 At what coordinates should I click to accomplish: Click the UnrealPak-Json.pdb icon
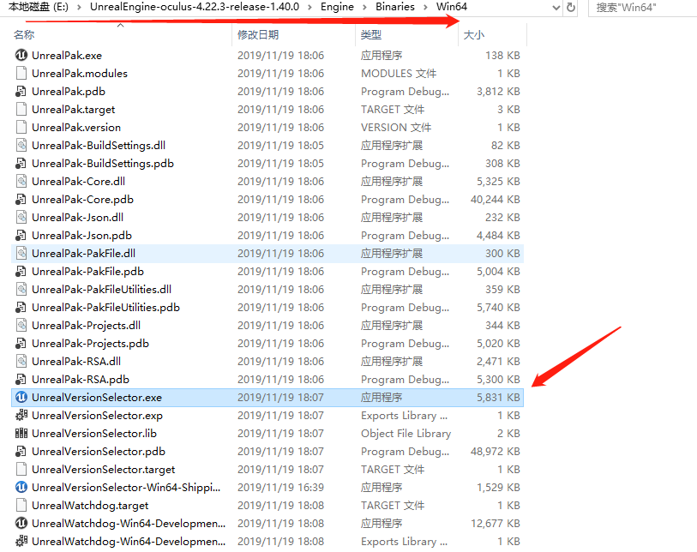point(21,235)
